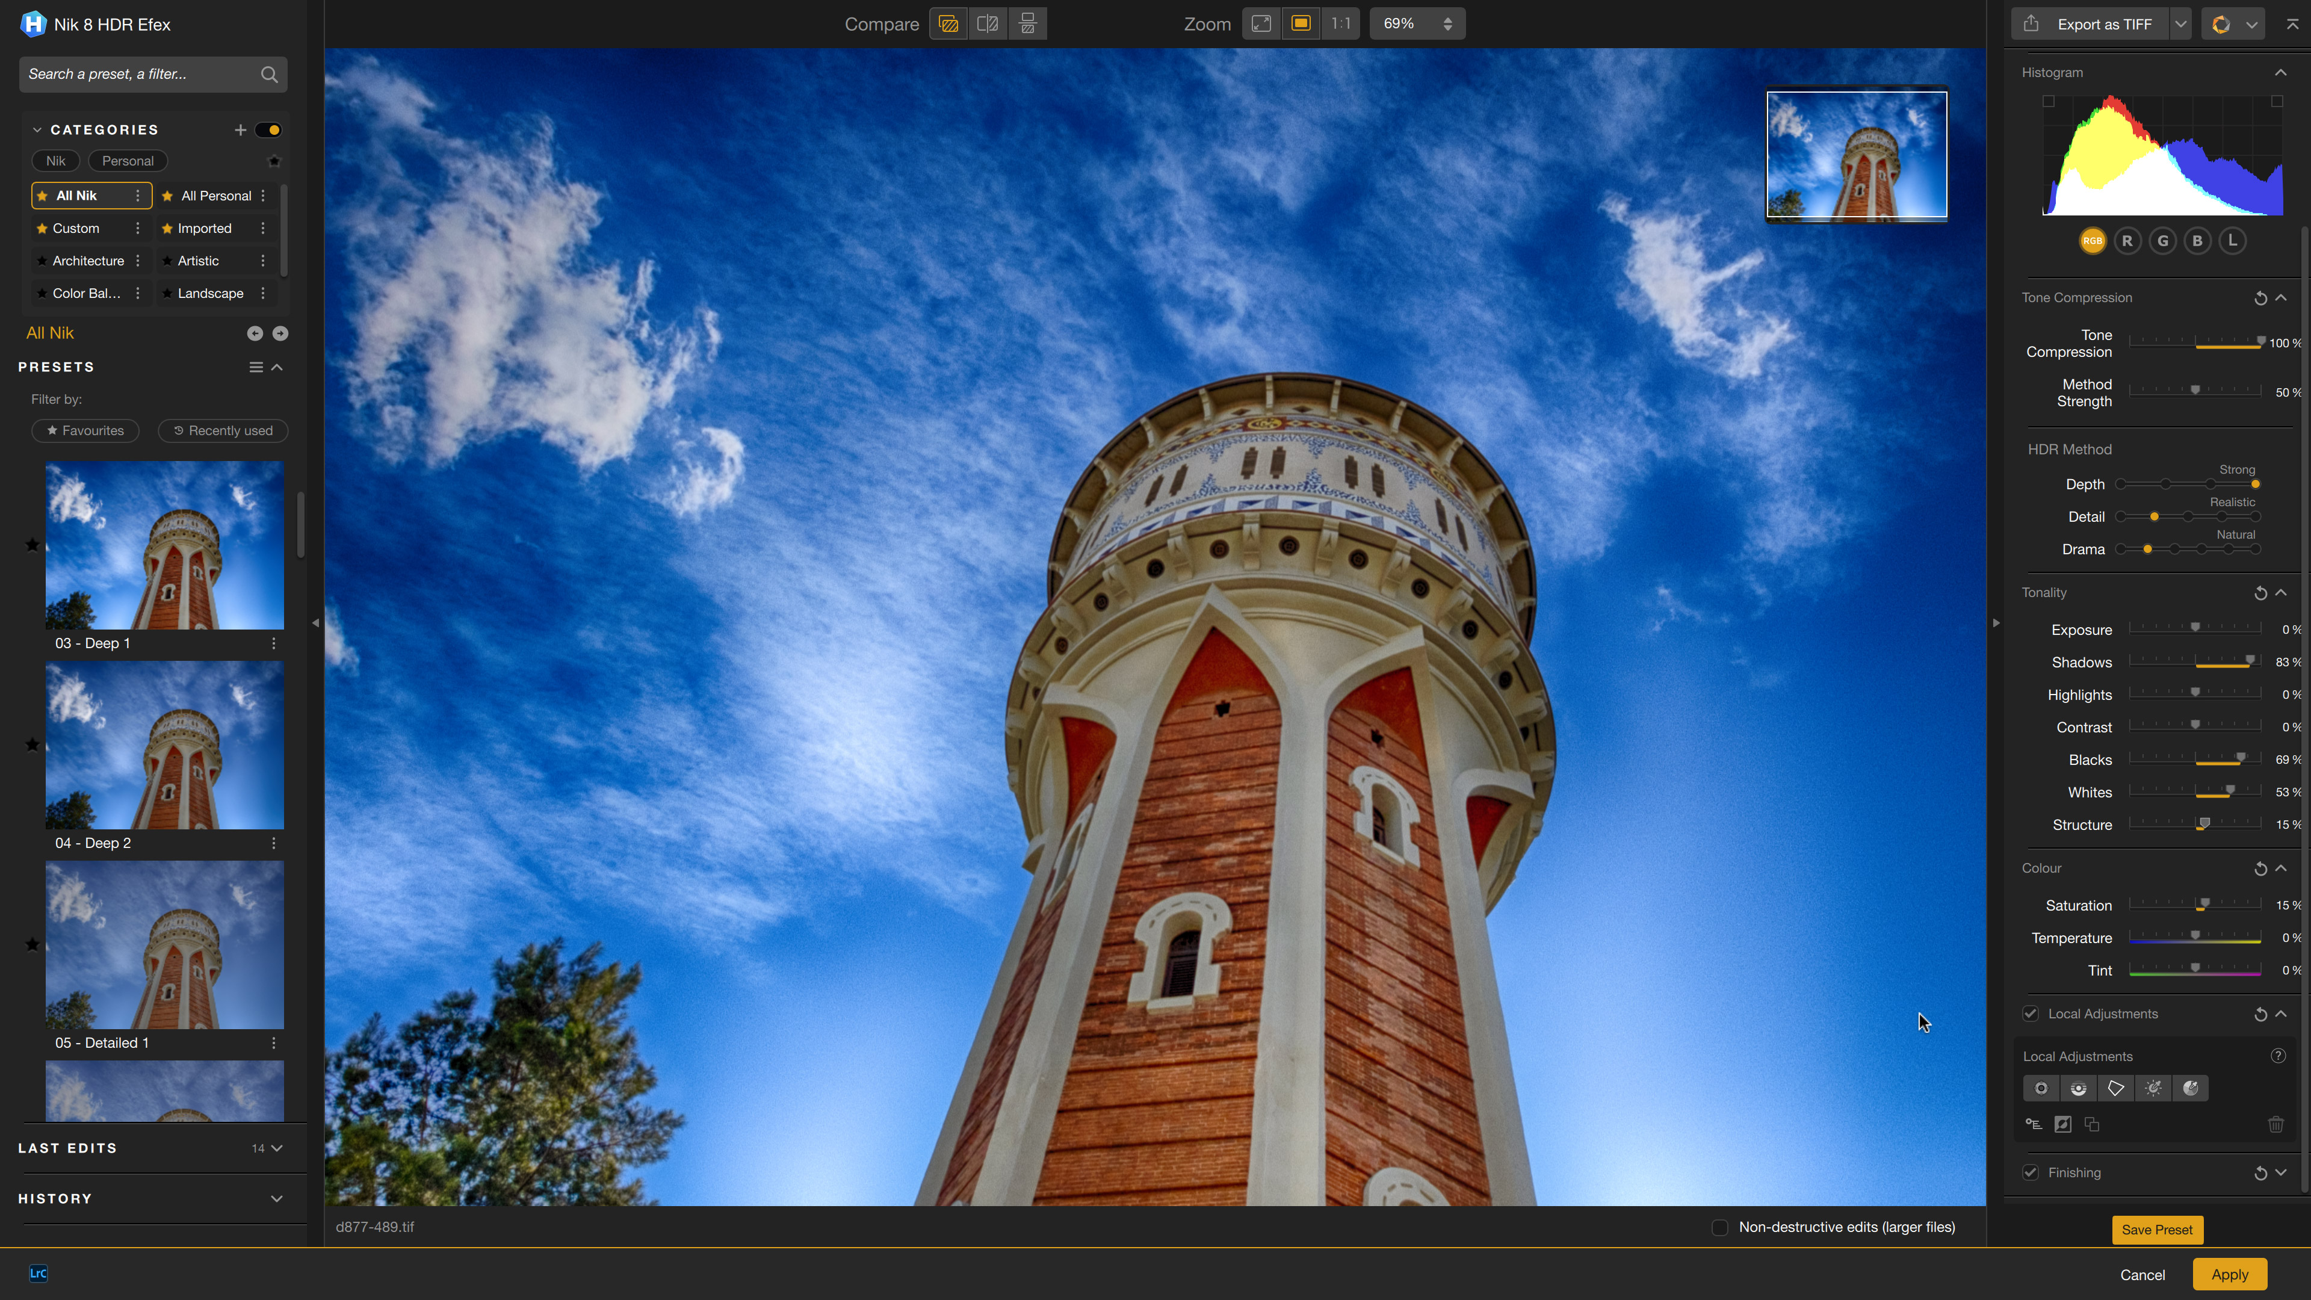
Task: Click the search magnifier icon
Action: (x=269, y=75)
